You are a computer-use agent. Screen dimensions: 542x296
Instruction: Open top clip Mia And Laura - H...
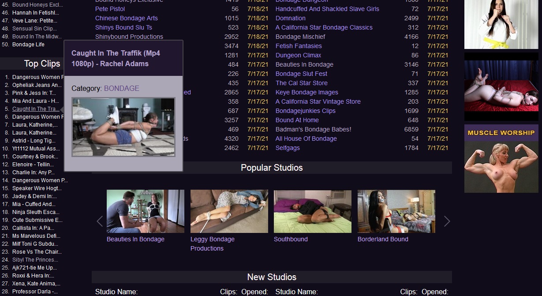[x=36, y=101]
